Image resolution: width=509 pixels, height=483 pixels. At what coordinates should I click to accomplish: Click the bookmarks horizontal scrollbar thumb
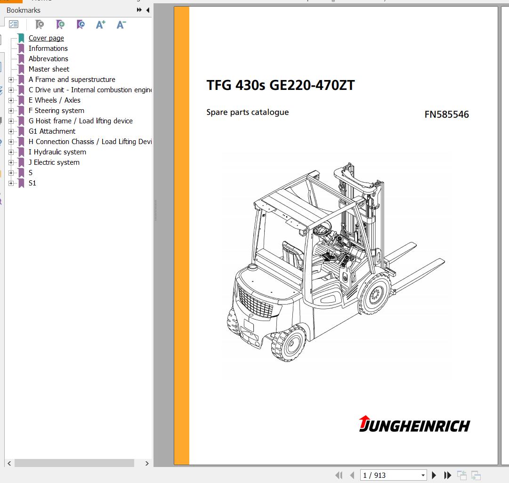click(67, 463)
